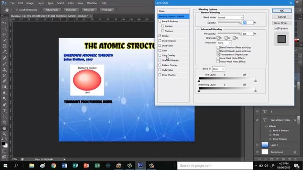
Task: Select the Hand tool in toolbox
Action: coord(4,128)
